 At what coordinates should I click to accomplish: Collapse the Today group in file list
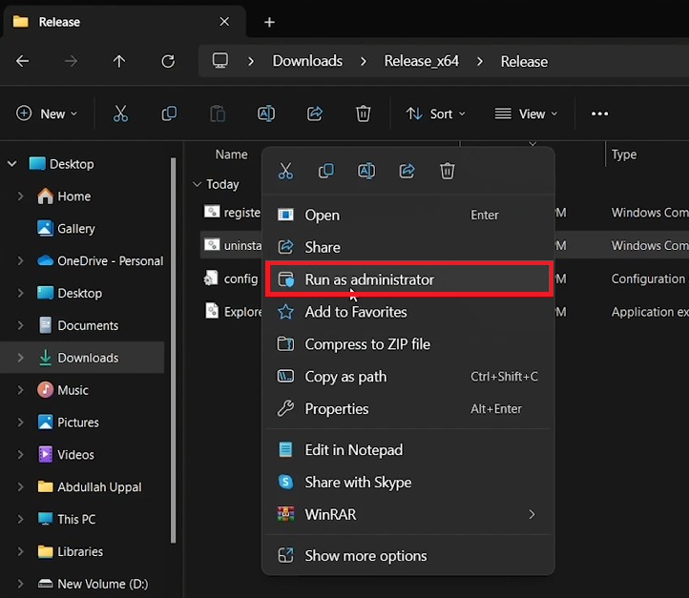tap(198, 184)
